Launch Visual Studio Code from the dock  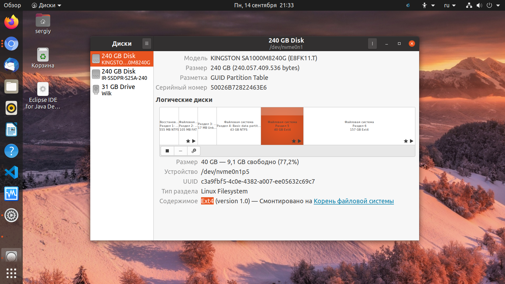(x=11, y=172)
